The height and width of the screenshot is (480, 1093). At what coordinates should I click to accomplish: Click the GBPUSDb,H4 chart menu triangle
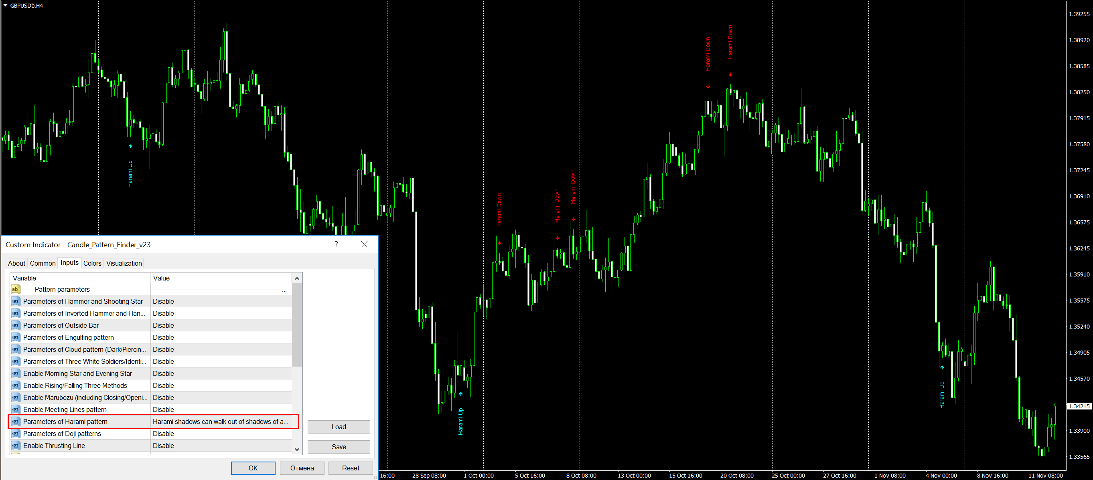6,6
